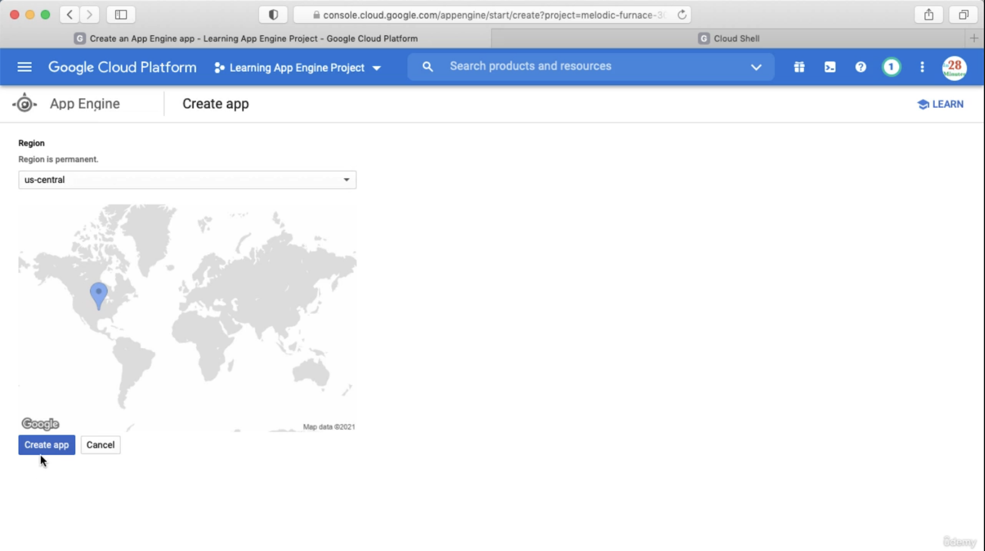Open the help question mark icon
Viewport: 985px width, 551px height.
click(861, 67)
